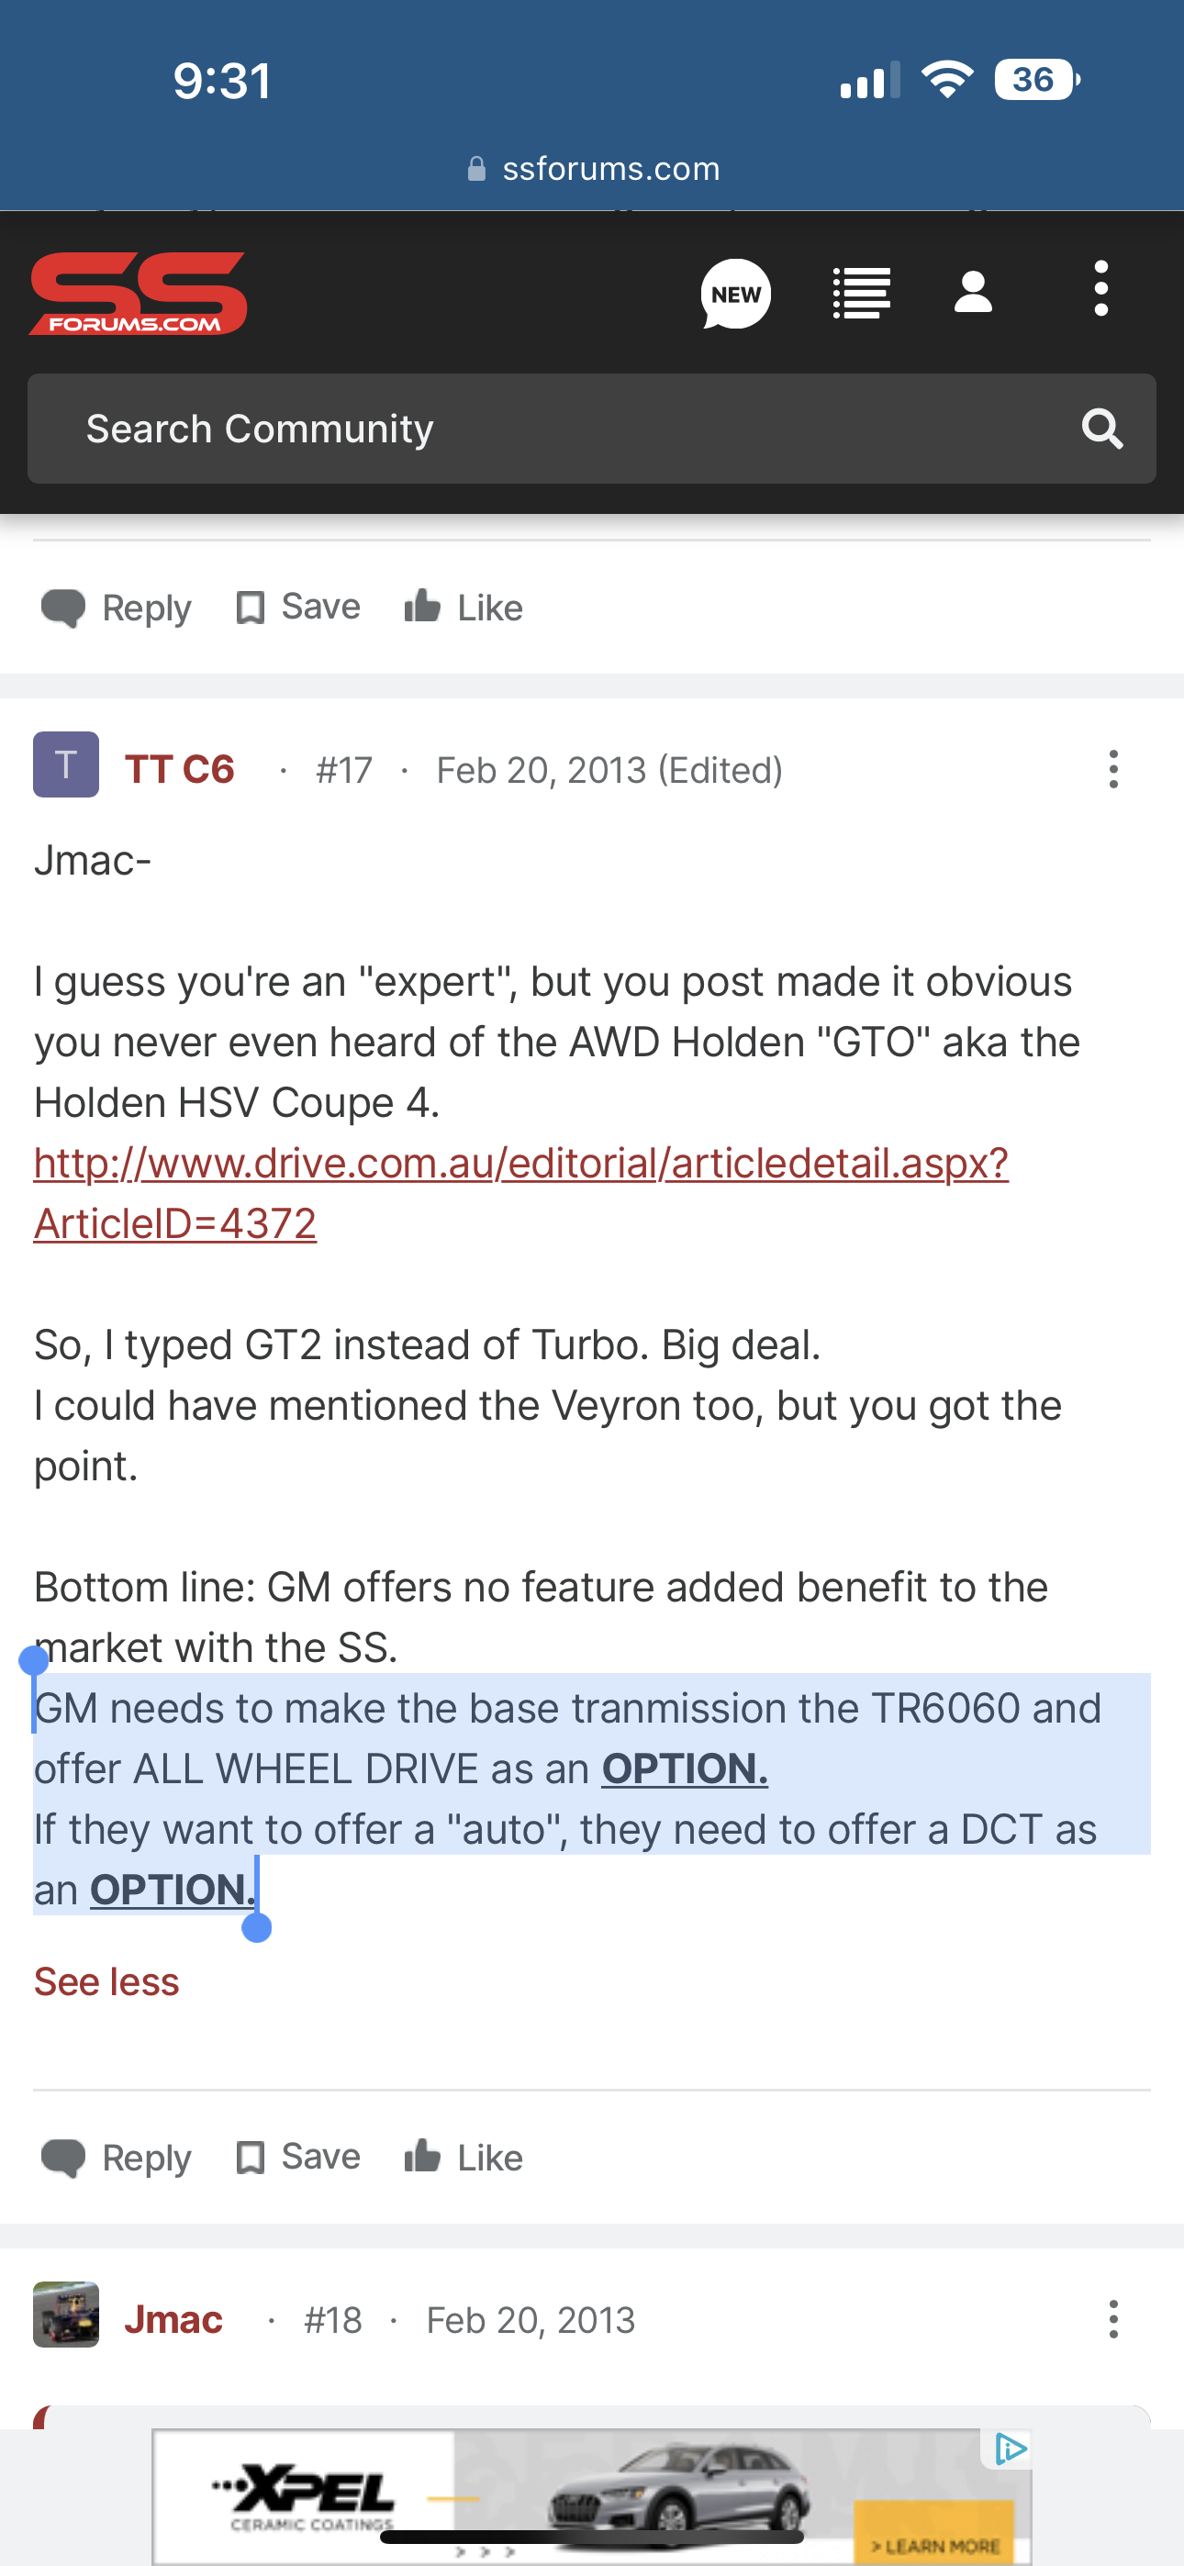1184x2566 pixels.
Task: View Jmac's avatar thumbnail
Action: [x=66, y=2315]
